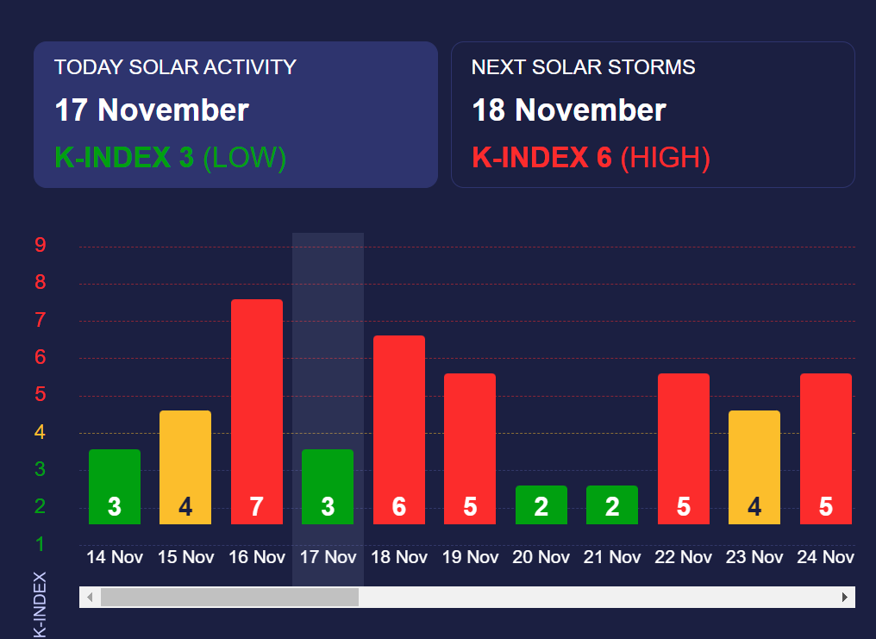This screenshot has width=876, height=639.
Task: Select the 15 Nov yellow bar
Action: [185, 467]
